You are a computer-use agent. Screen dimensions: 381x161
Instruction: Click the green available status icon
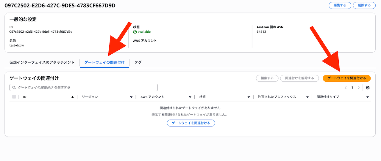[x=135, y=32]
